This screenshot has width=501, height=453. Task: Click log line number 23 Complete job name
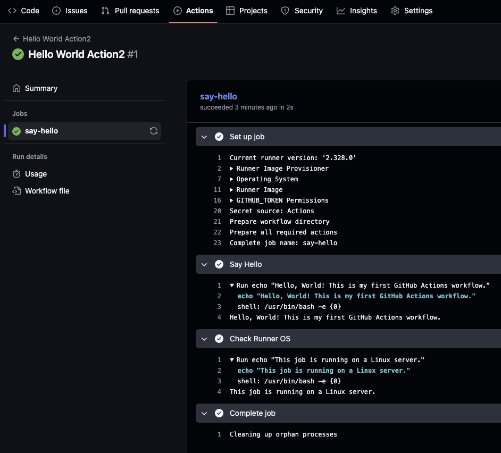pyautogui.click(x=218, y=243)
